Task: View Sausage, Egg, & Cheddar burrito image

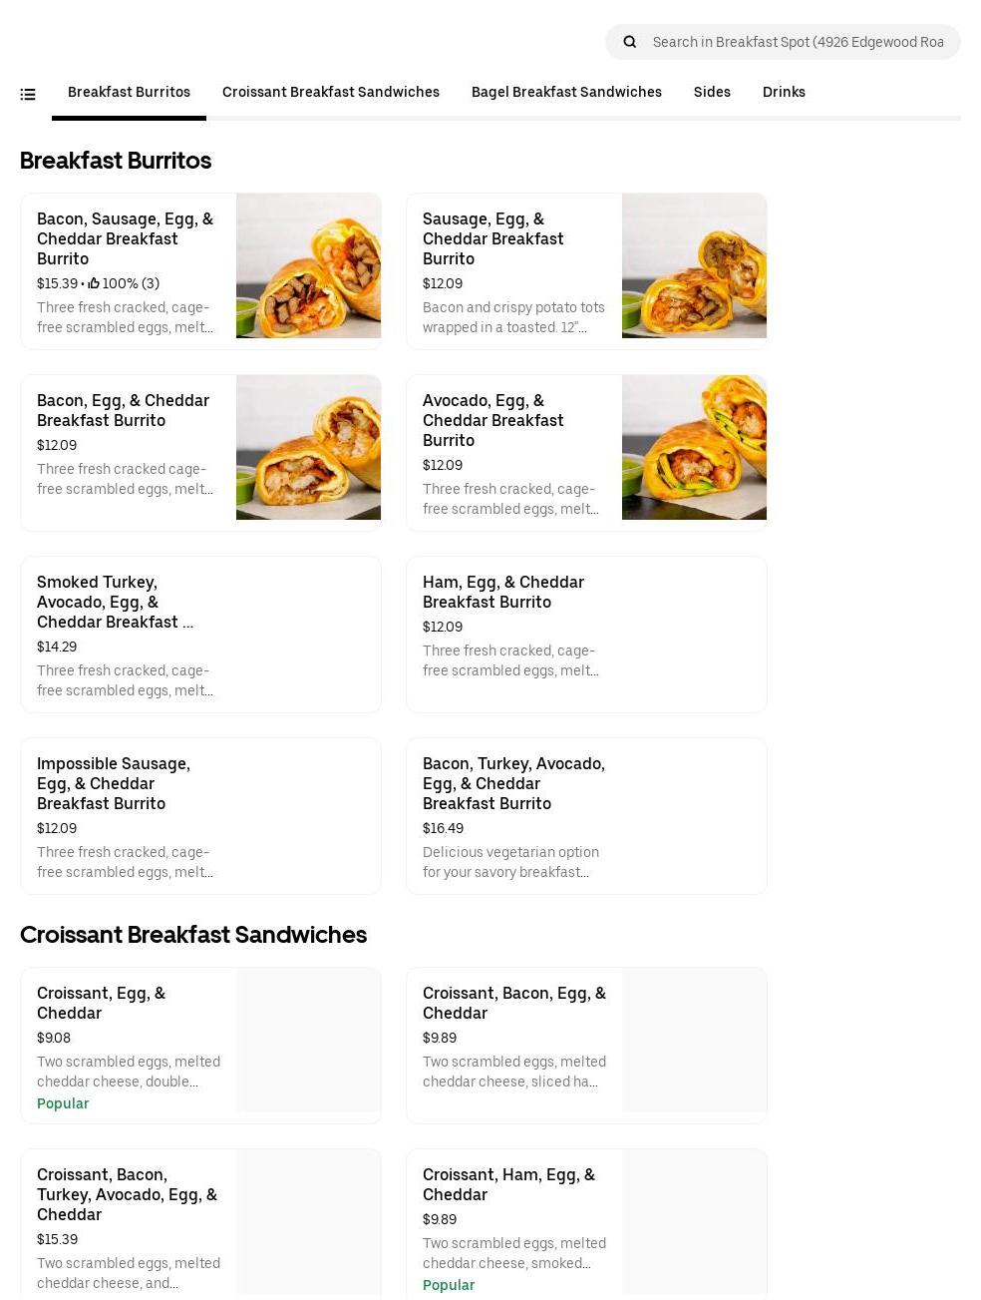Action: tap(694, 266)
